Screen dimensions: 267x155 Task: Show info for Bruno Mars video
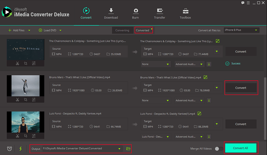pos(209,100)
